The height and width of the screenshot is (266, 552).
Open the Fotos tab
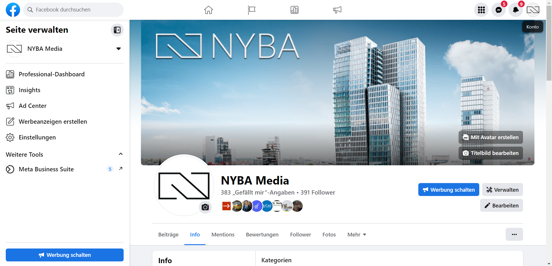329,235
